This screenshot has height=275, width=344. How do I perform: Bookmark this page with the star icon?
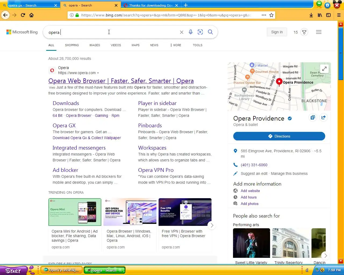point(271,15)
